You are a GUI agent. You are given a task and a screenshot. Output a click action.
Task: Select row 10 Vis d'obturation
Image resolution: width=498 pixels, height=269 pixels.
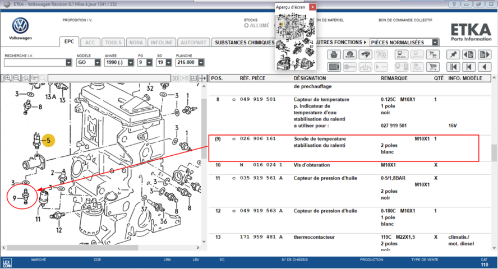click(349, 165)
